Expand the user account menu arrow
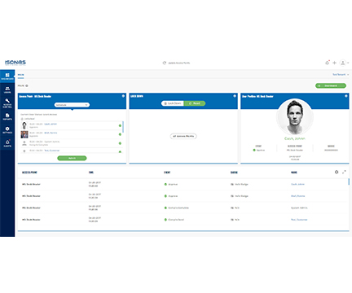Screen dimensions: 352x293 click(348, 63)
